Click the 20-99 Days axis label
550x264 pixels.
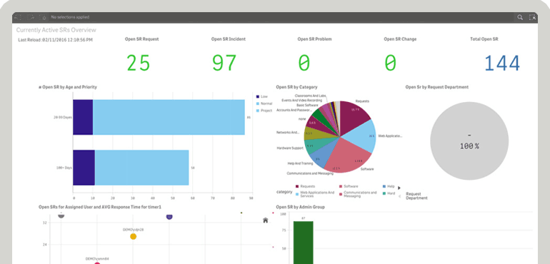click(63, 118)
